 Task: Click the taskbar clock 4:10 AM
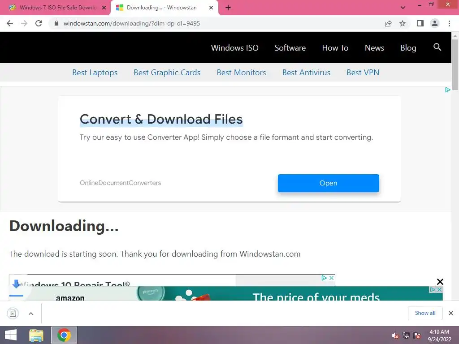click(439, 335)
